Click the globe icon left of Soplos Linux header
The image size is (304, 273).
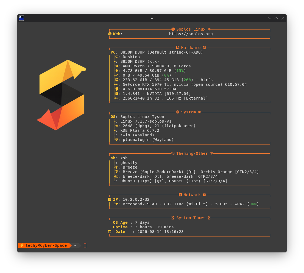173,29
